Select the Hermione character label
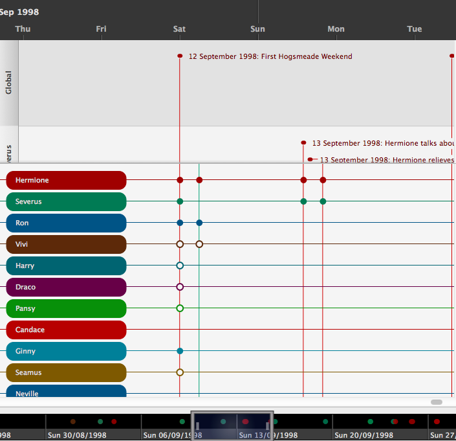 coord(65,180)
